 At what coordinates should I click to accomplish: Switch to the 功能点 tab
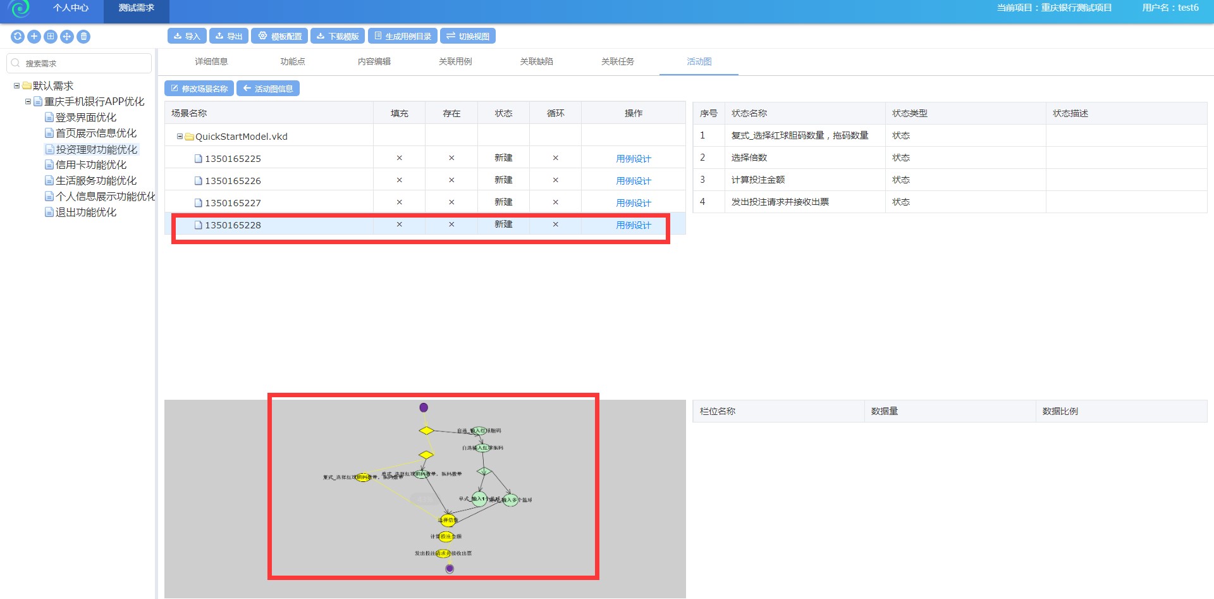293,61
